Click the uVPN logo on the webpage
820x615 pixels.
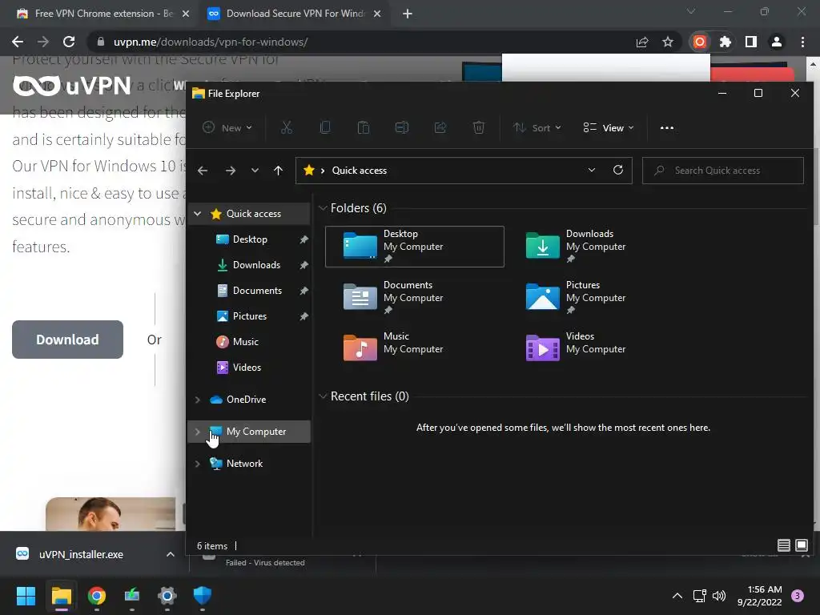coord(72,86)
